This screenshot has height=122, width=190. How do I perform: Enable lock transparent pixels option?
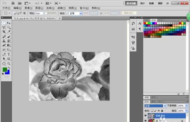pyautogui.click(x=152, y=111)
